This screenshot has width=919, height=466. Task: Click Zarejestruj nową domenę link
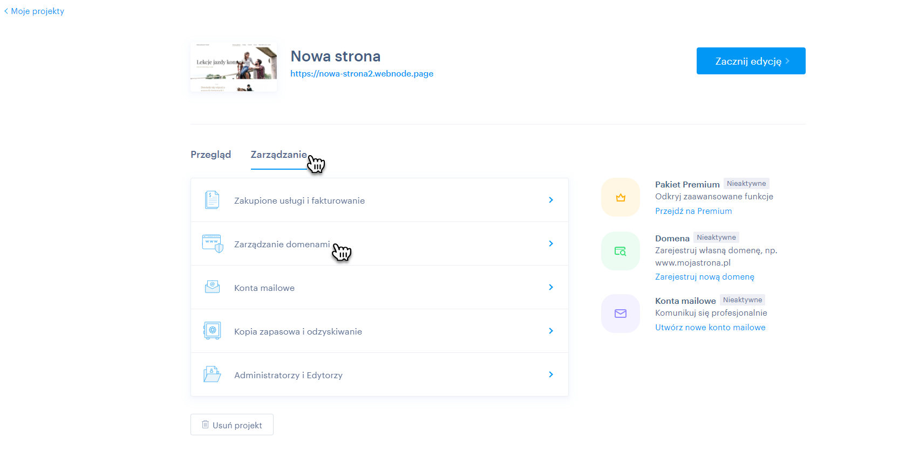coord(705,277)
